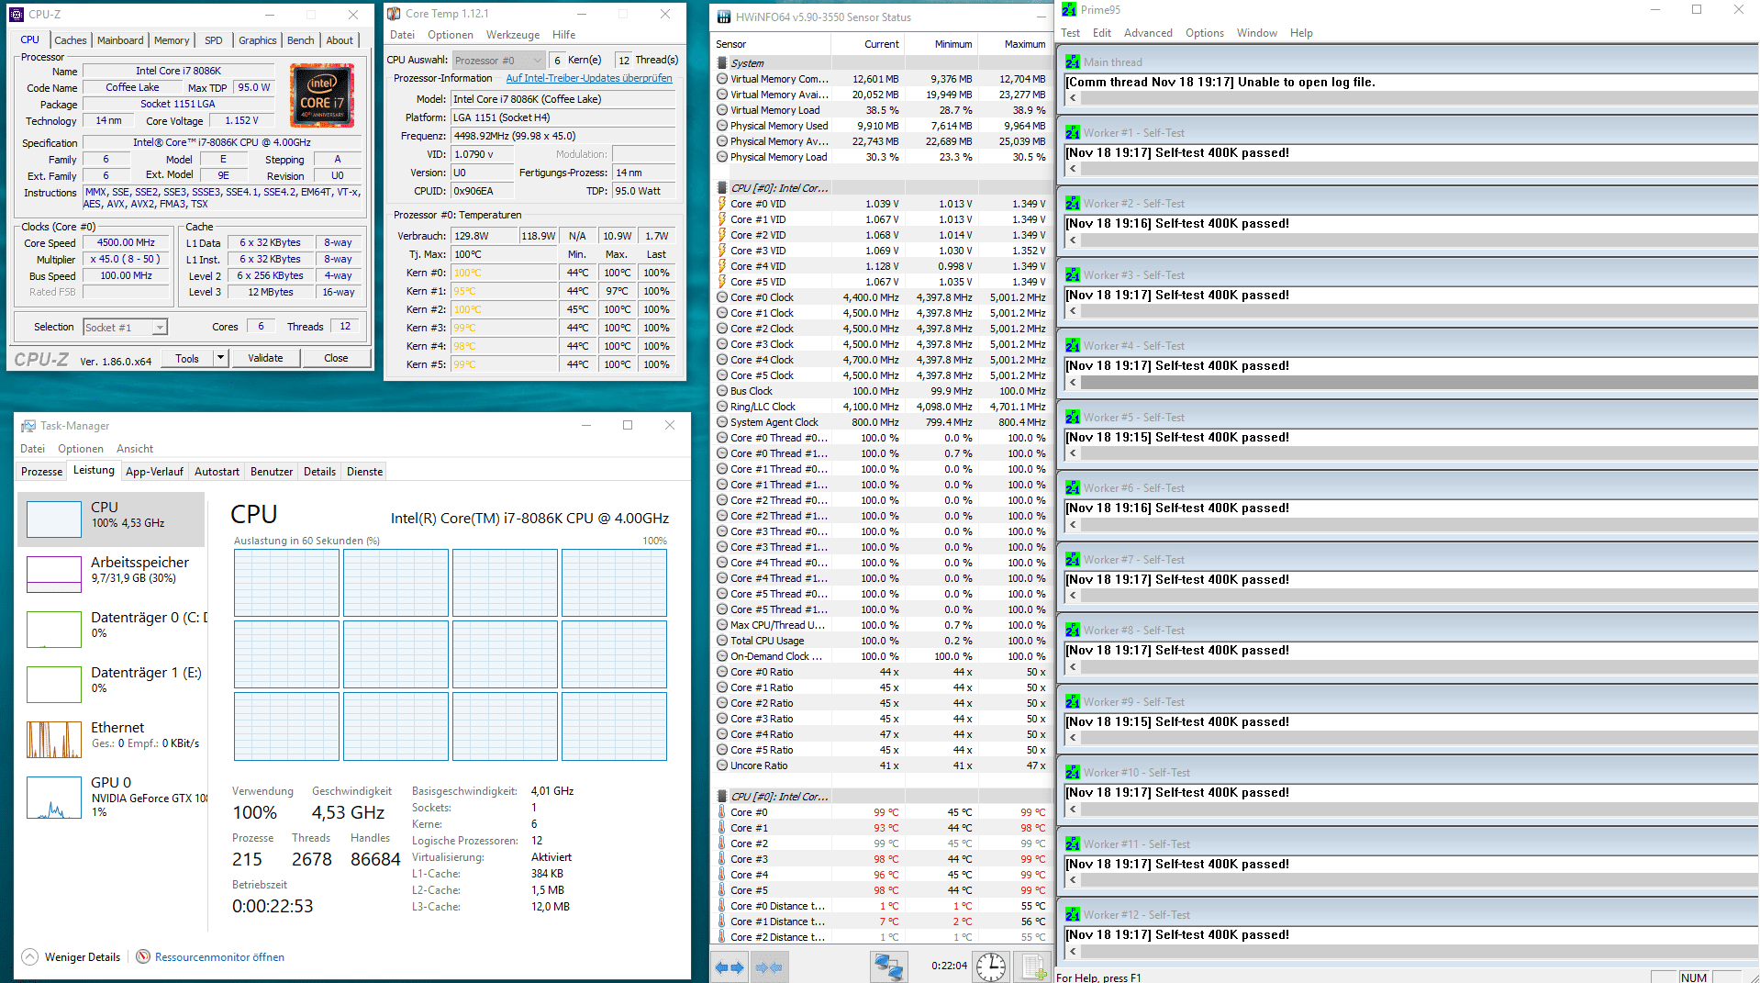Select Datenträger 0 (C:) thumbnail
Screen dimensions: 1760x983
click(x=54, y=630)
